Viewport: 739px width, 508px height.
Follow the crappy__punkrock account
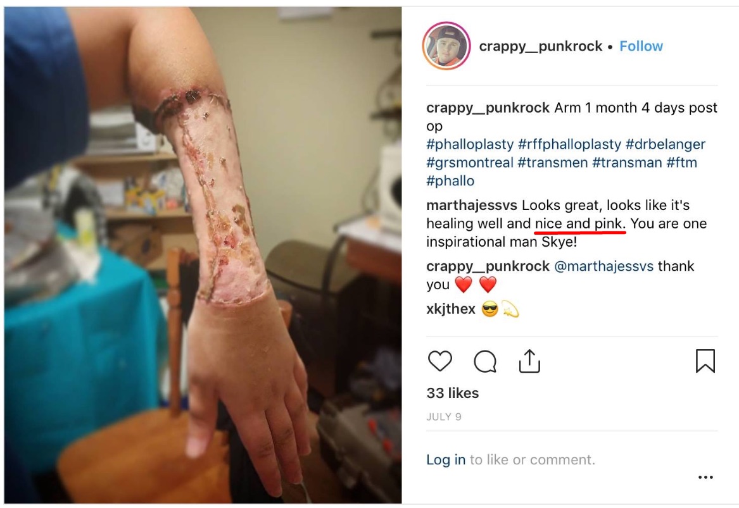pos(641,46)
